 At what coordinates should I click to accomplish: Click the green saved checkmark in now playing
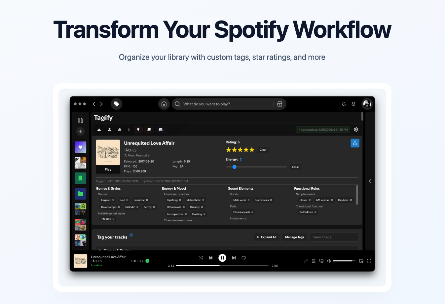(x=147, y=261)
